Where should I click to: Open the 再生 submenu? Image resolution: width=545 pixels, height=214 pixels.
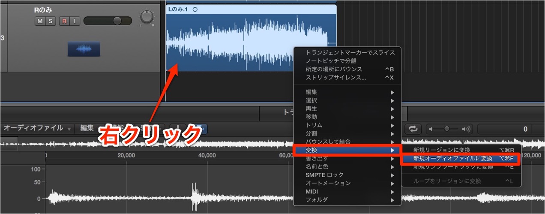pos(347,109)
